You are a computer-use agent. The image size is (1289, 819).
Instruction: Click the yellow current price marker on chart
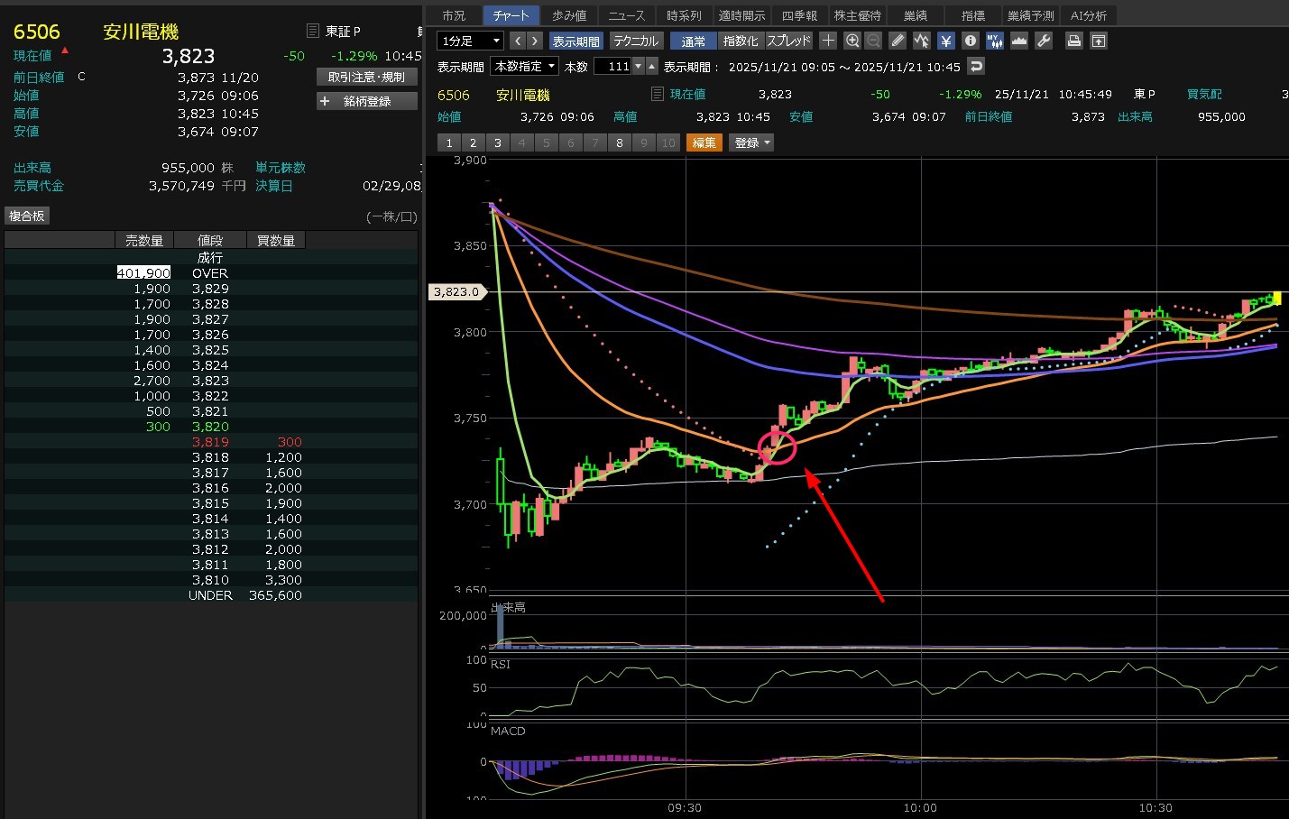pos(1276,299)
